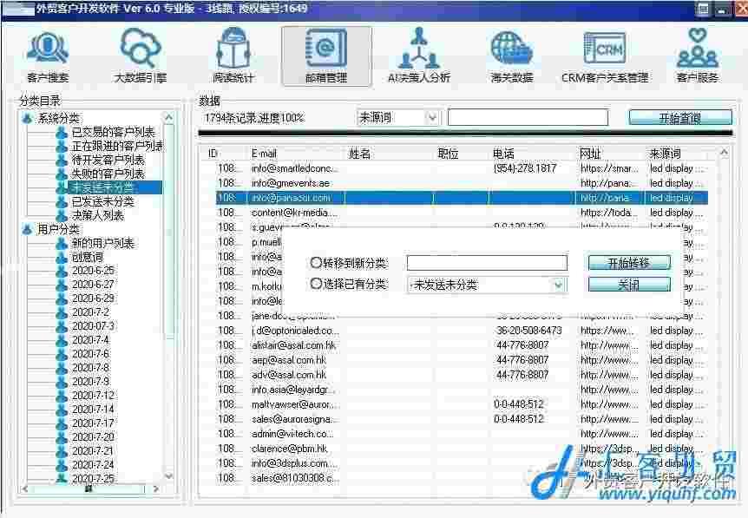Click right arrow of tree horizontal scrollbar
748x518 pixels.
pyautogui.click(x=155, y=488)
